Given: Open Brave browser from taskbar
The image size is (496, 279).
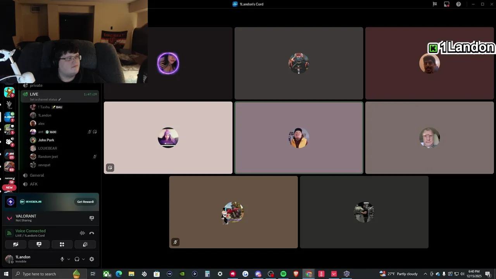Looking at the screenshot, I should [296, 274].
